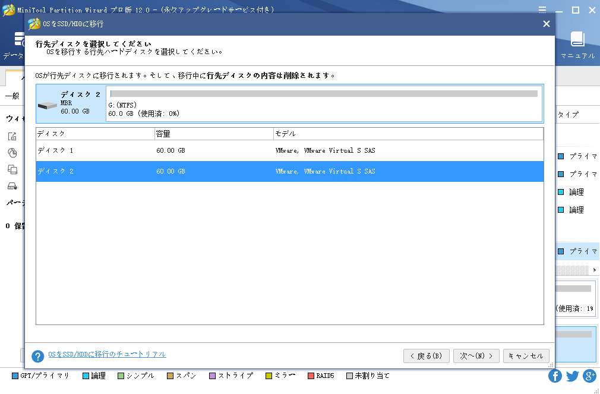Click the タイプ column header in main window
This screenshot has width=600, height=394.
(x=569, y=115)
